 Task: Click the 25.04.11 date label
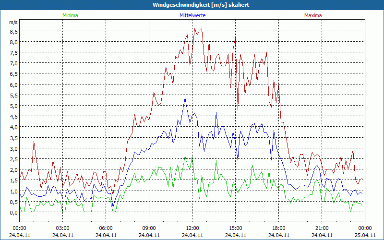(x=365, y=235)
